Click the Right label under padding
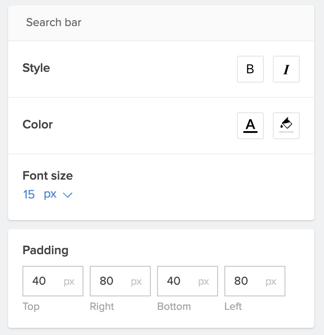Image resolution: width=324 pixels, height=335 pixels. [x=102, y=307]
